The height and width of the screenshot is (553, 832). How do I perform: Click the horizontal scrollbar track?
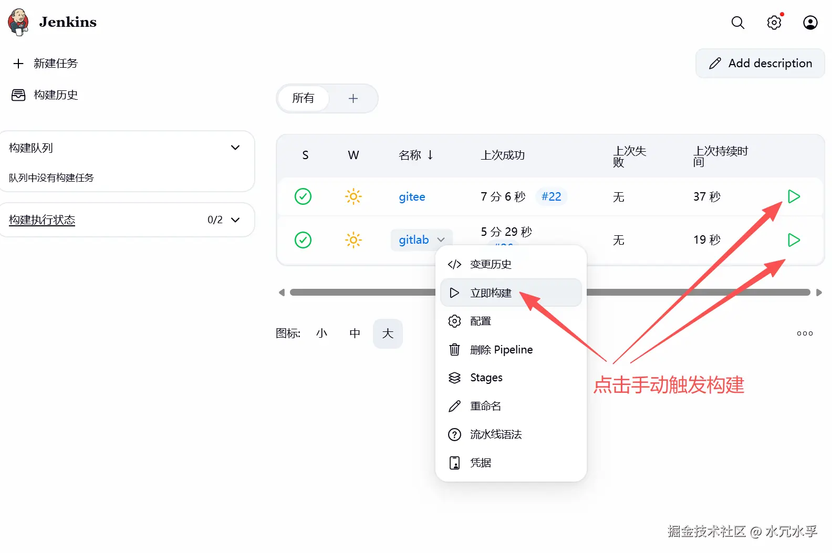tap(550, 293)
